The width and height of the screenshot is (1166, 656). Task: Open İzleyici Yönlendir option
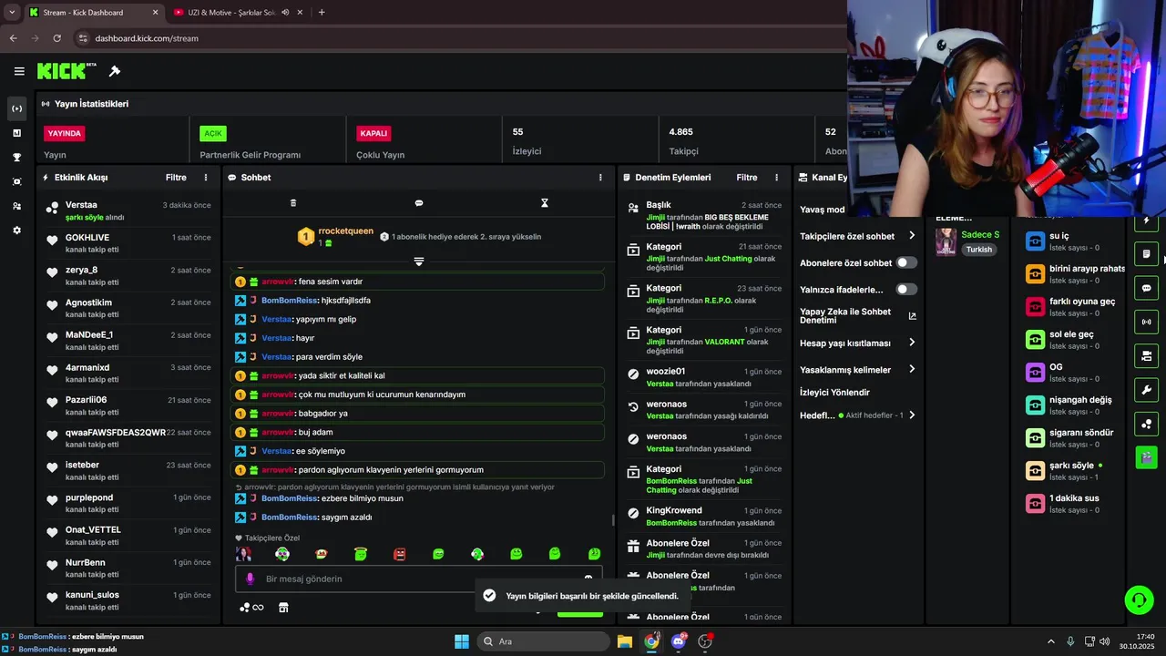[834, 393]
